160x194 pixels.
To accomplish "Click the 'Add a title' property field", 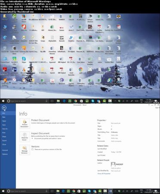I will 114,135.
